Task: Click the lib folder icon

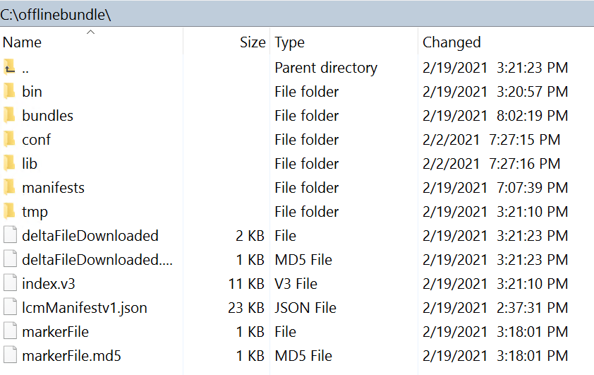Action: tap(9, 164)
